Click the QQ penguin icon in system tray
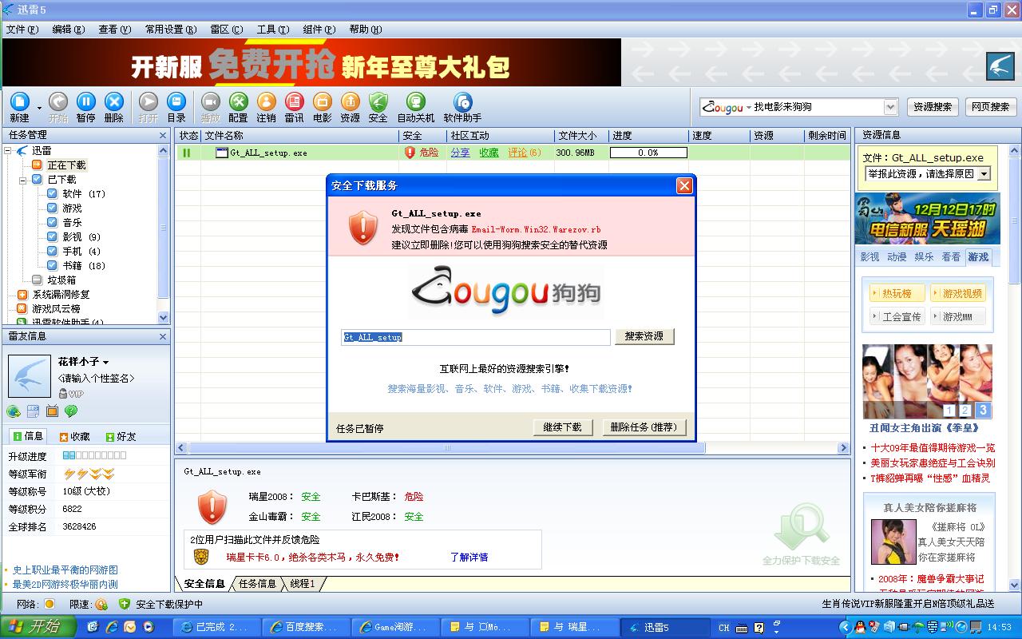This screenshot has width=1022, height=639. (860, 627)
